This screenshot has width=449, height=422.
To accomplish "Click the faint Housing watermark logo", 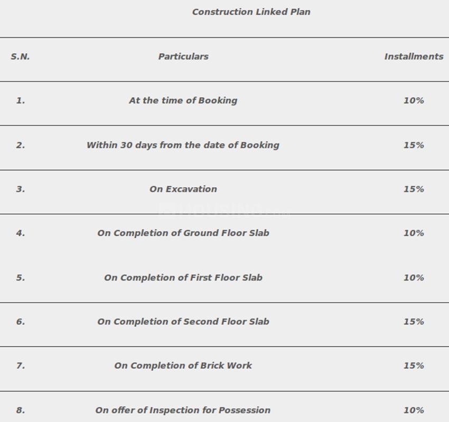I will (225, 210).
